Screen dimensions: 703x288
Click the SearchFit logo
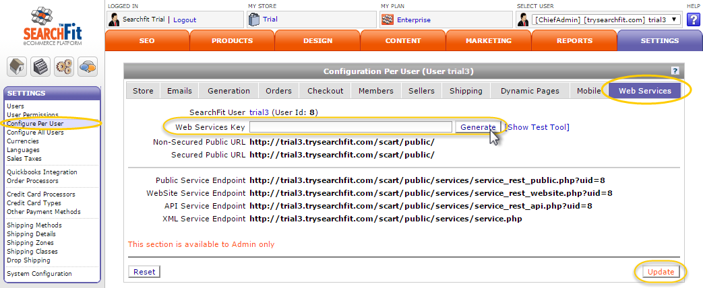point(53,26)
